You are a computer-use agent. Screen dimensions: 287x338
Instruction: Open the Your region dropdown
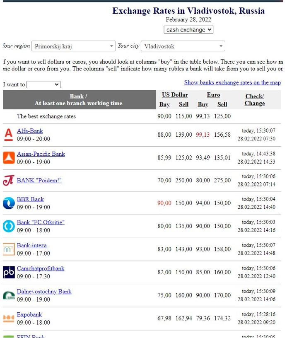point(73,46)
